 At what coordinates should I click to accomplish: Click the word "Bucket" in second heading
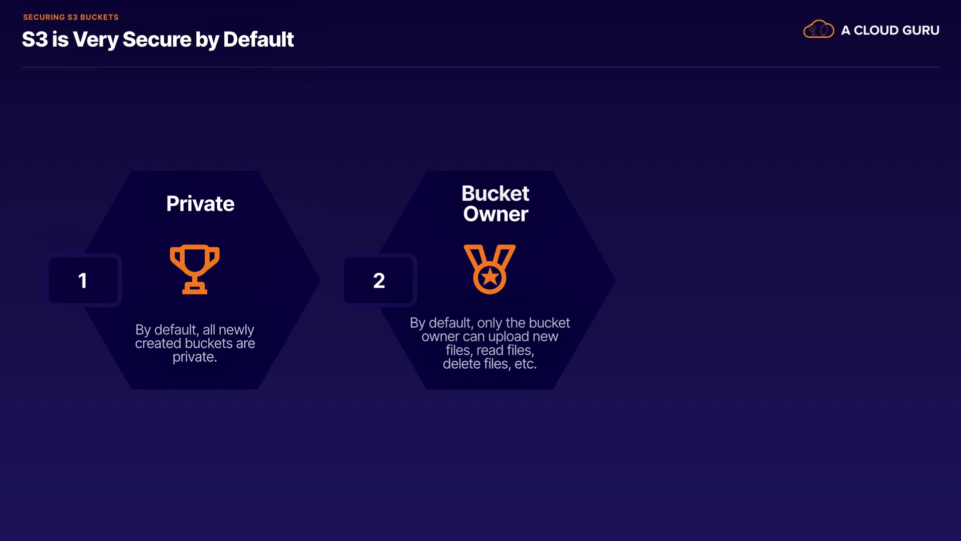[495, 193]
